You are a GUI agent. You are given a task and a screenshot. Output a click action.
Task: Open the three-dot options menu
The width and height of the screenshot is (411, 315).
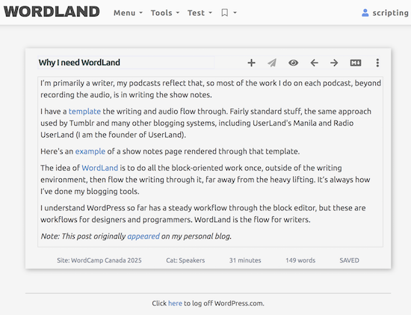(377, 63)
